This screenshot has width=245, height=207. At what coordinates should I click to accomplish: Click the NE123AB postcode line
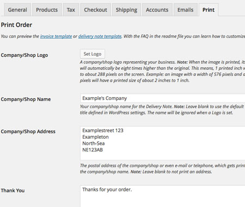[x=93, y=150]
